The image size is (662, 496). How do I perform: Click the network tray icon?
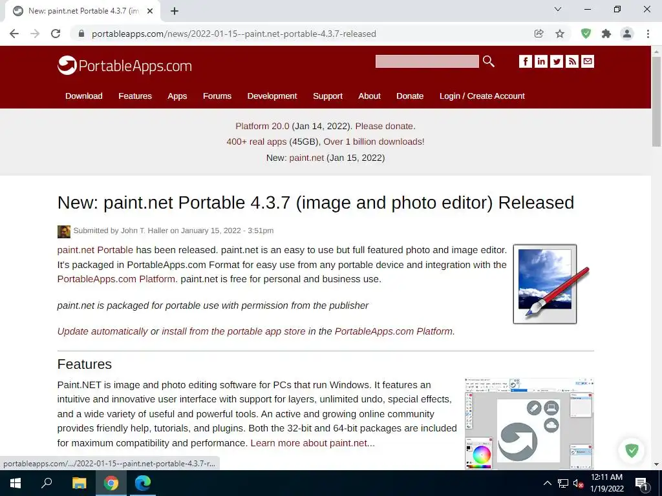563,484
